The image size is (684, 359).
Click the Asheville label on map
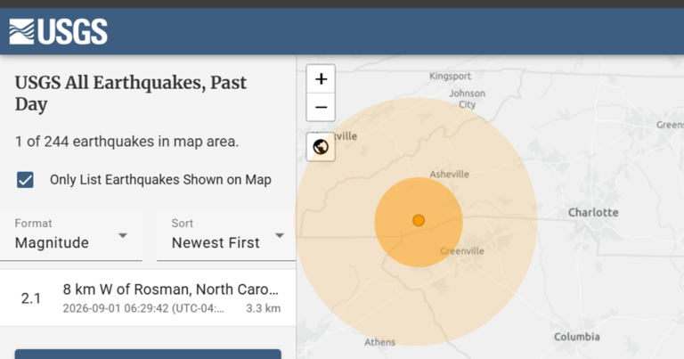tap(449, 174)
